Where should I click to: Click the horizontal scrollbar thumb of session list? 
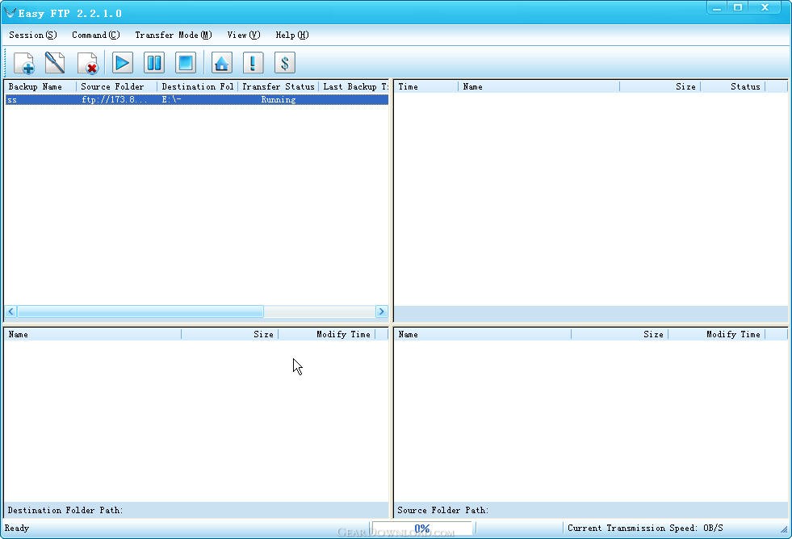[x=140, y=311]
